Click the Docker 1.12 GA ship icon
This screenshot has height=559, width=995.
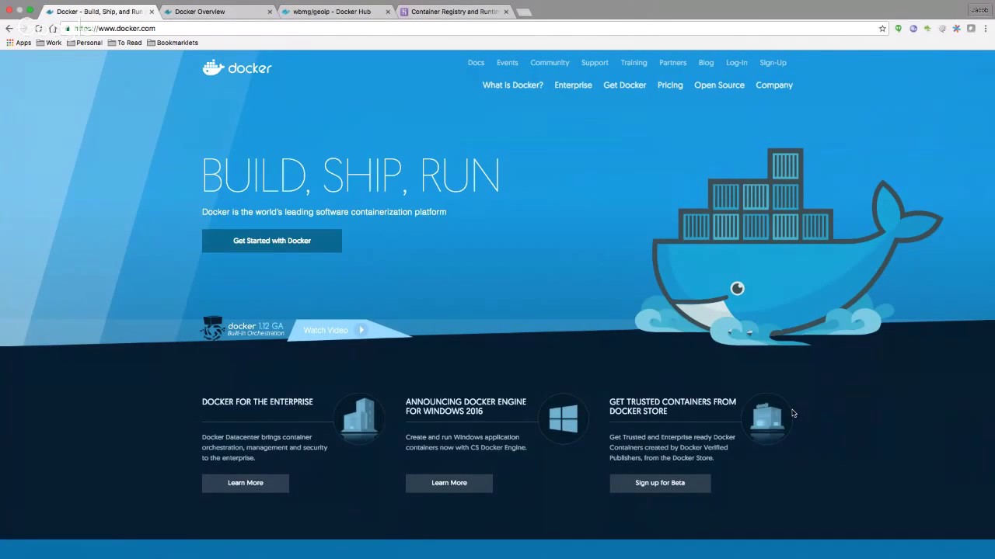pos(213,328)
